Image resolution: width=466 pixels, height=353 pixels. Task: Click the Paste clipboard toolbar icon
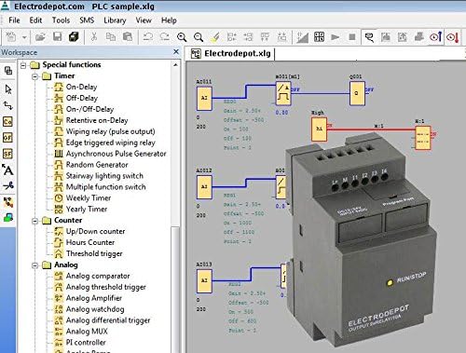point(128,37)
